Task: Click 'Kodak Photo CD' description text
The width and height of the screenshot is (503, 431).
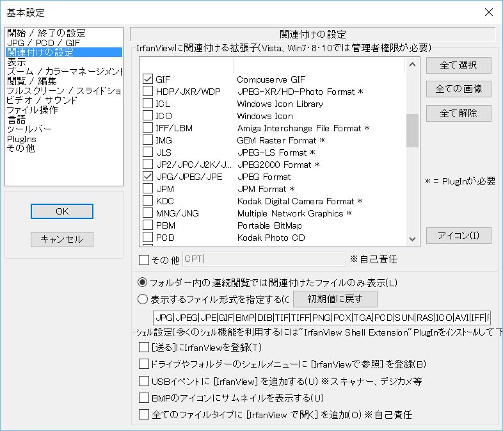Action: pyautogui.click(x=271, y=238)
